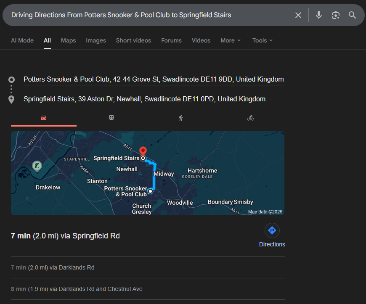
Task: Pick the cycling mode icon
Action: pyautogui.click(x=251, y=118)
